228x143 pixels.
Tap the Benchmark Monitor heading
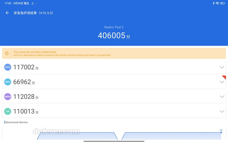[17, 122]
